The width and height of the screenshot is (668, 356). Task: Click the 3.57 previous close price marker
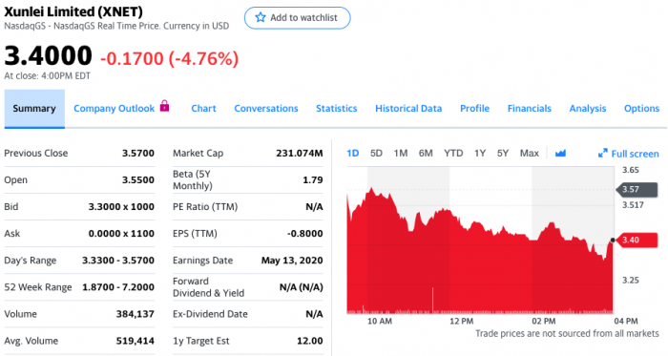(x=637, y=190)
